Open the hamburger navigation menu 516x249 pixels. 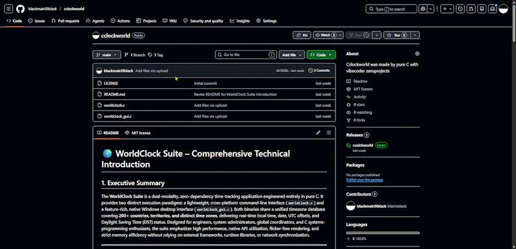[x=9, y=9]
